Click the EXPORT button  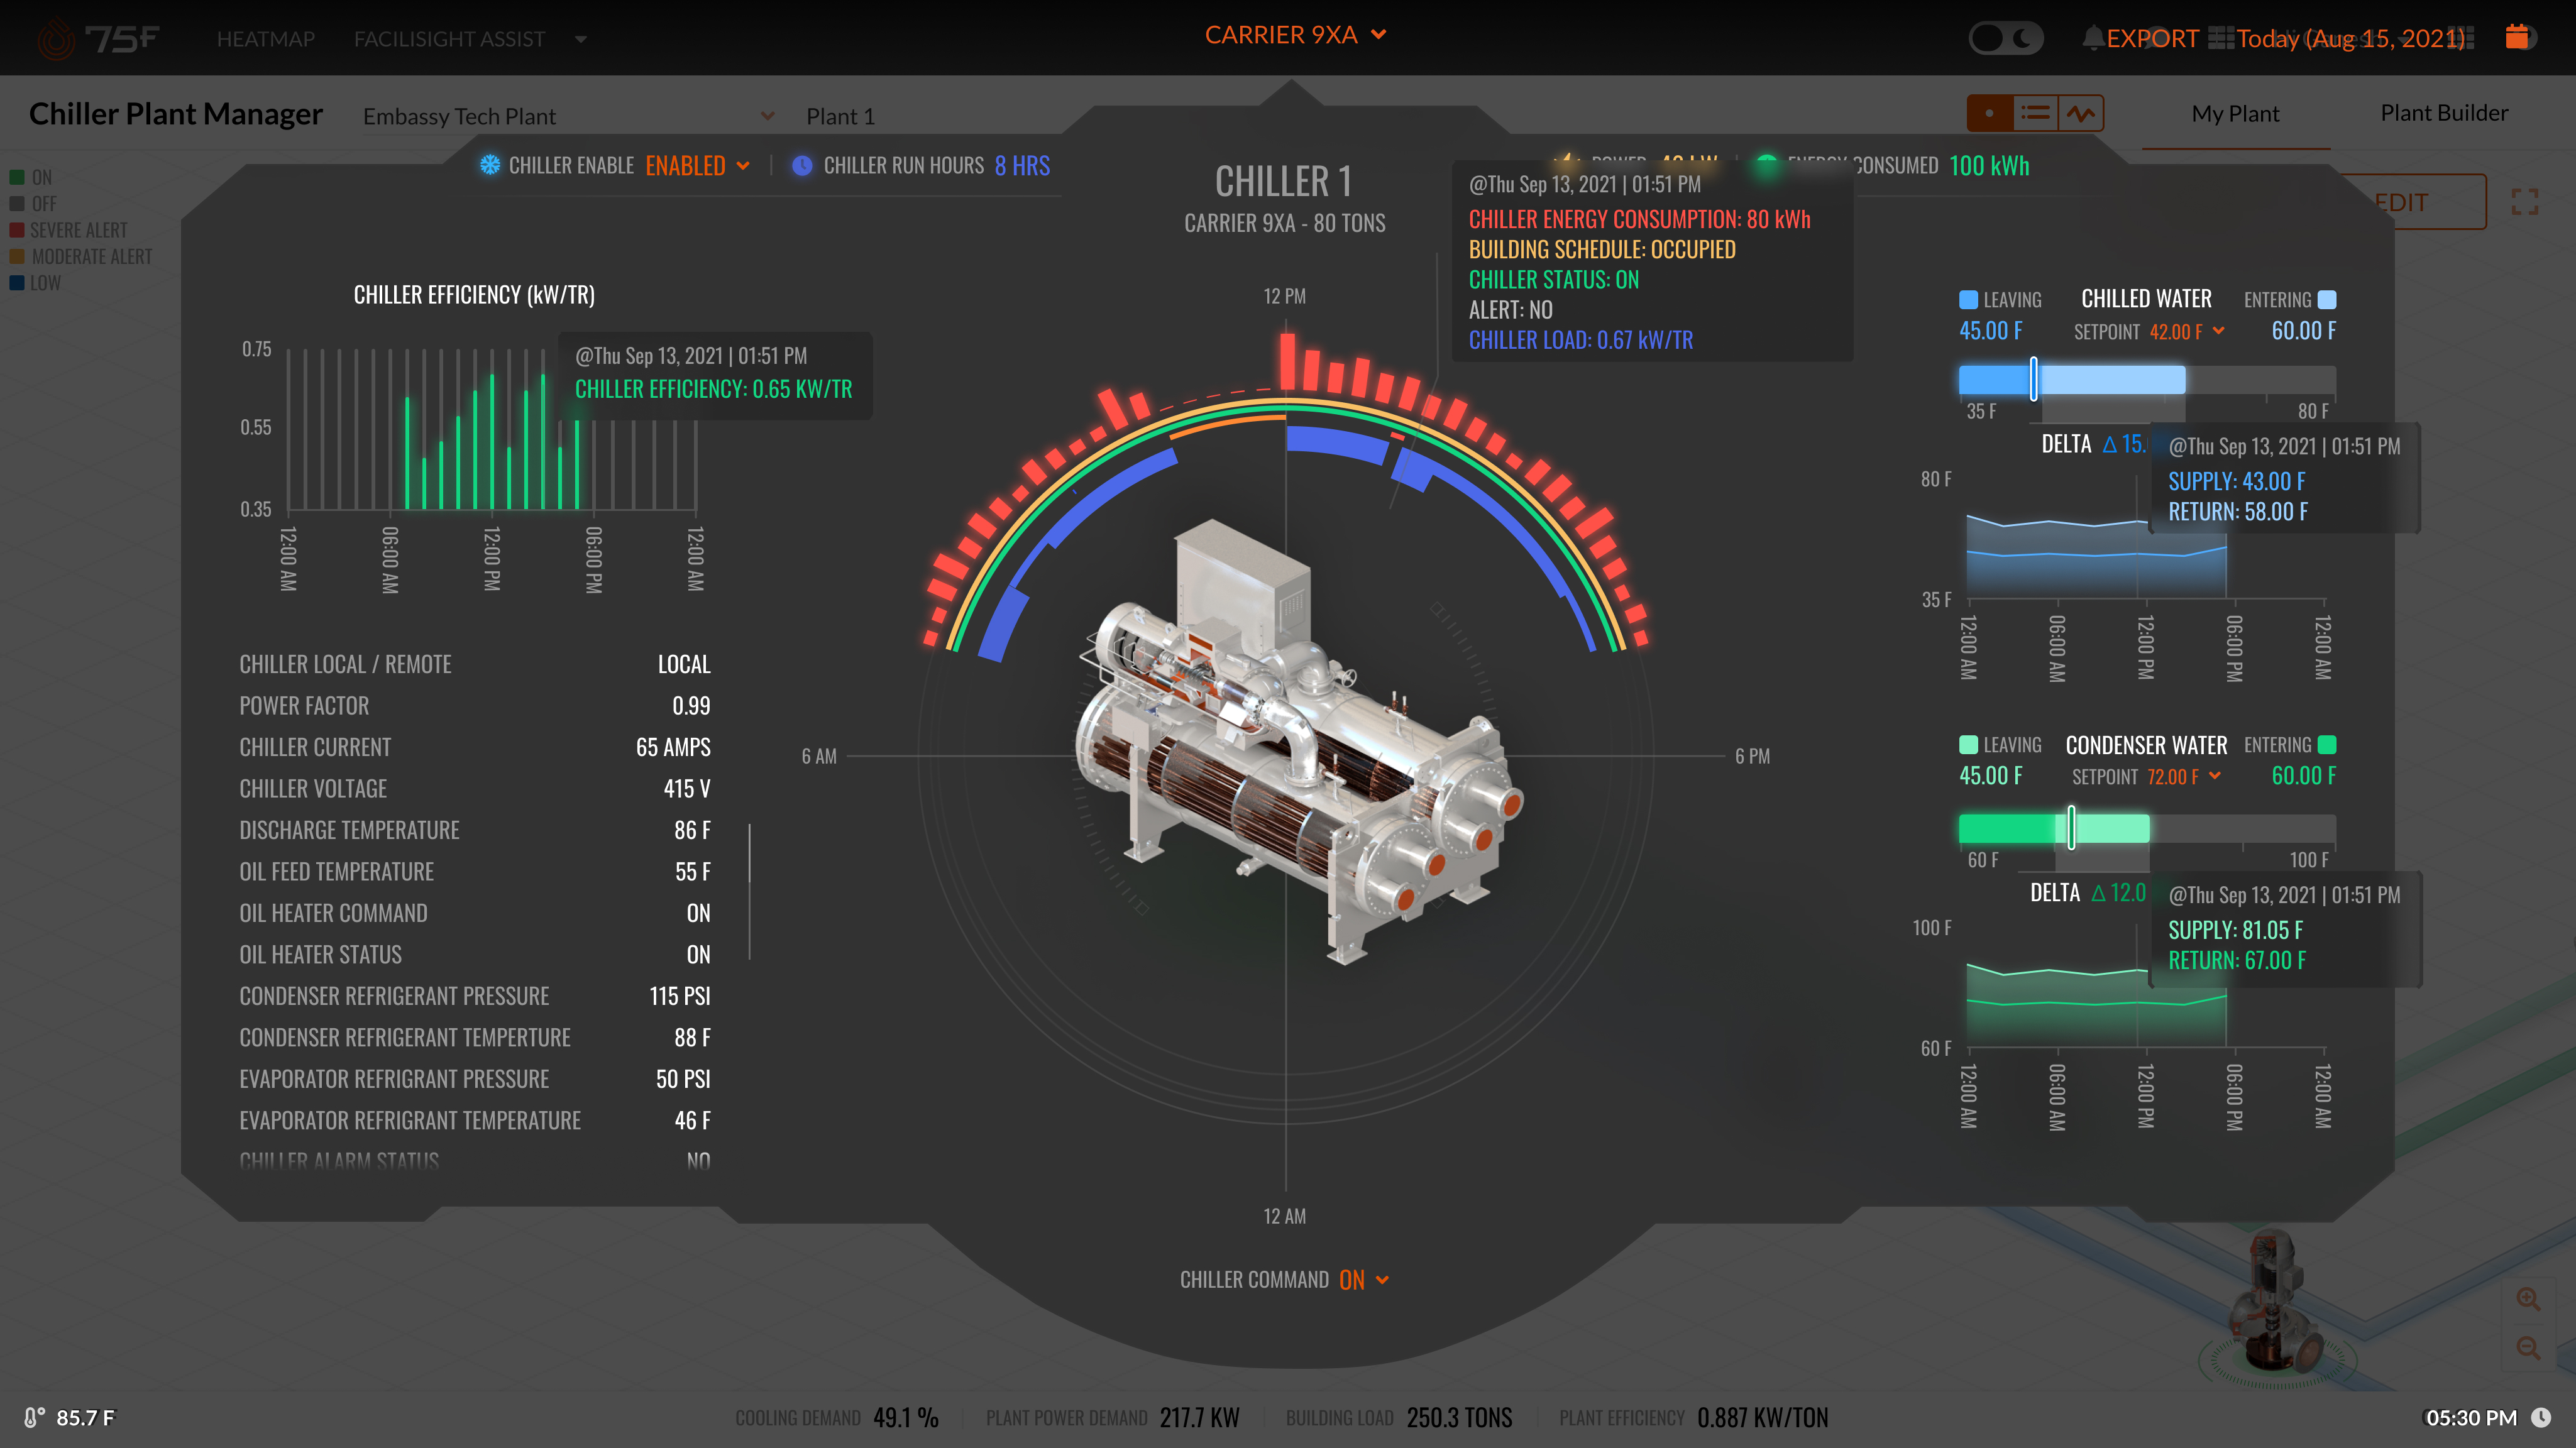point(2152,38)
